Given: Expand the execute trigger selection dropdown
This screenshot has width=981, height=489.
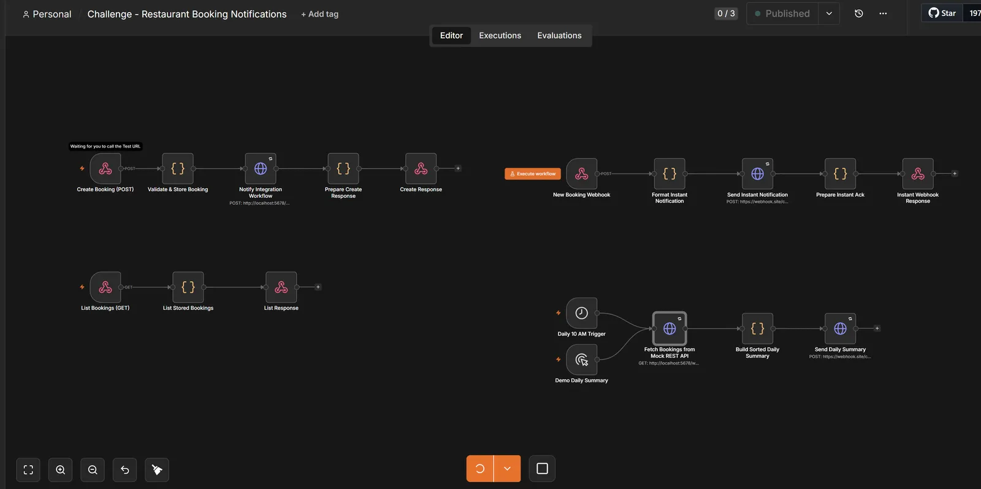Looking at the screenshot, I should [x=507, y=469].
